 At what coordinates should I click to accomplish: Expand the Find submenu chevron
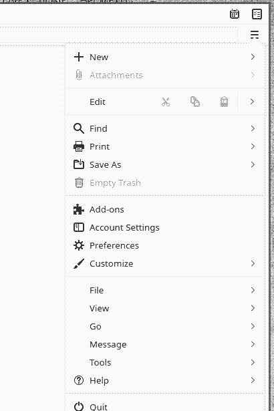tap(253, 128)
